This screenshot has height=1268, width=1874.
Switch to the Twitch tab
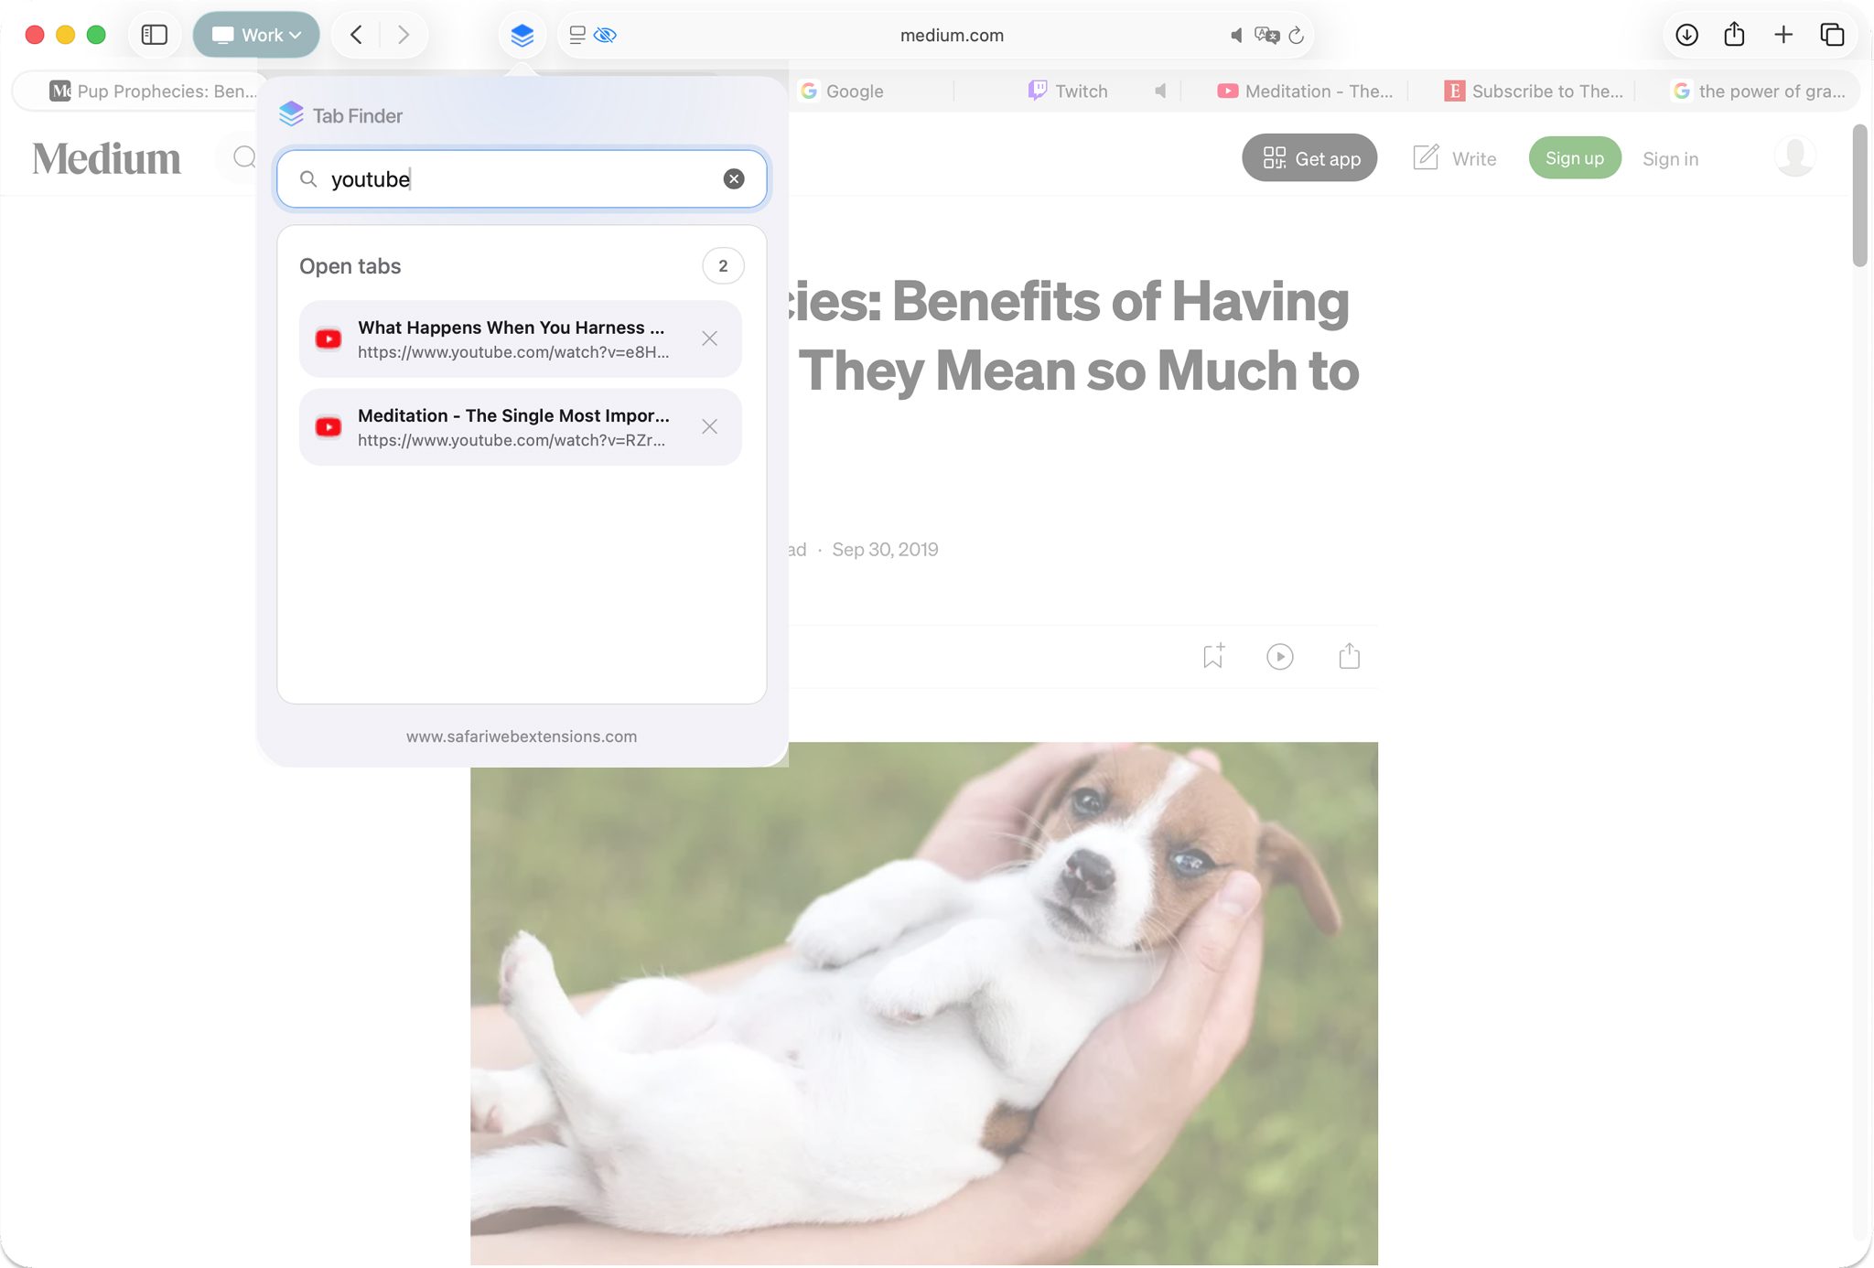1080,91
